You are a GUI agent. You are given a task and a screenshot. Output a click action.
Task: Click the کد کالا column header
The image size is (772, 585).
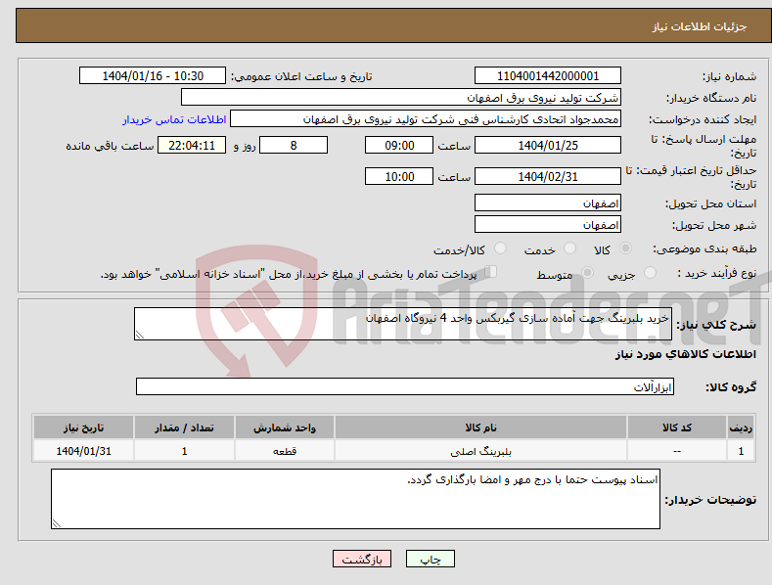pyautogui.click(x=677, y=427)
